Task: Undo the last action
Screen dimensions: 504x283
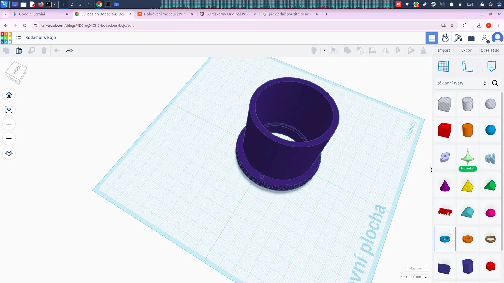Action: [x=57, y=51]
